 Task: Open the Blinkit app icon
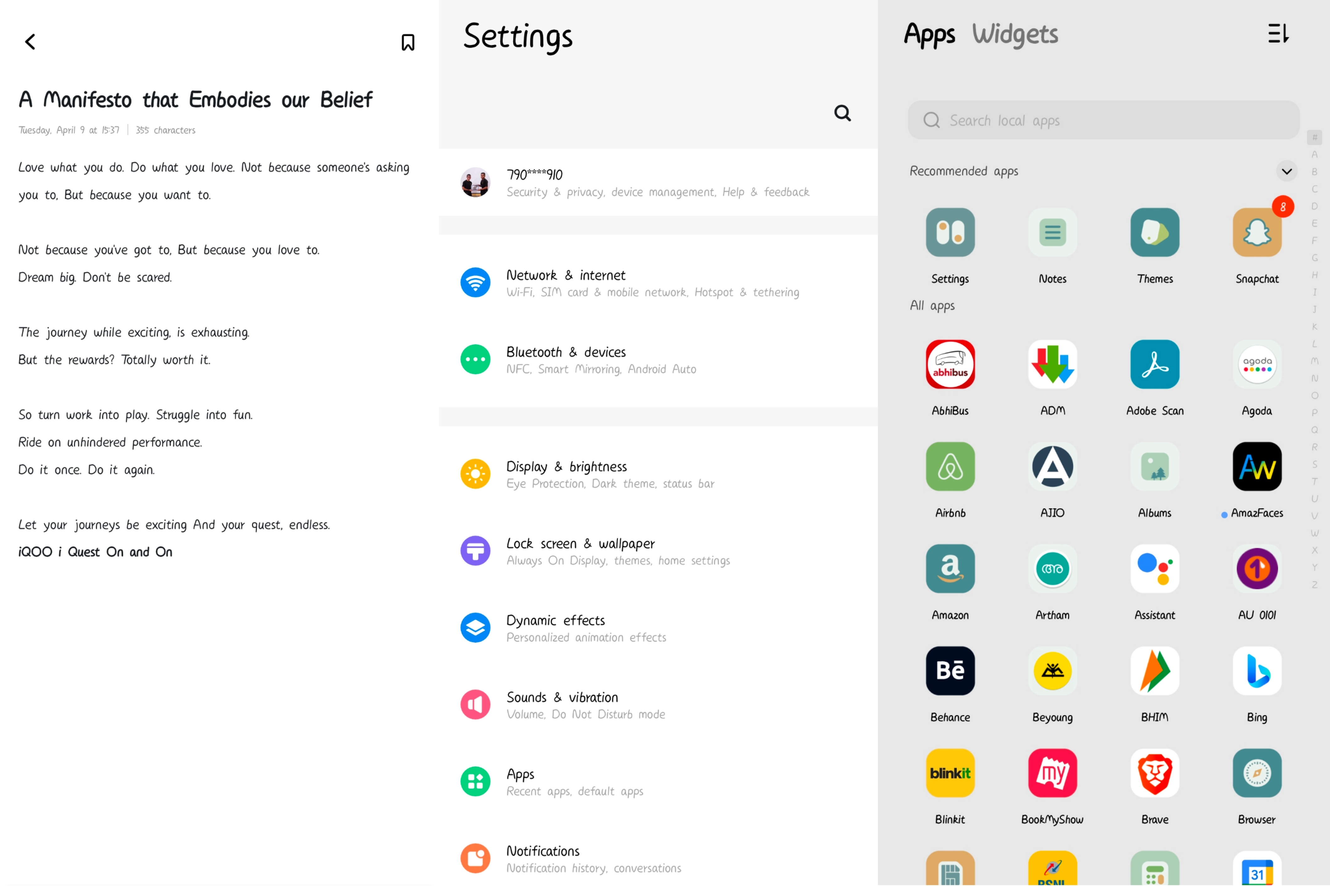coord(949,773)
